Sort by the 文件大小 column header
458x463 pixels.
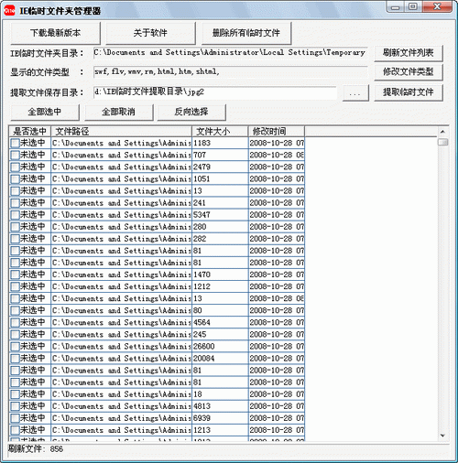pyautogui.click(x=220, y=132)
